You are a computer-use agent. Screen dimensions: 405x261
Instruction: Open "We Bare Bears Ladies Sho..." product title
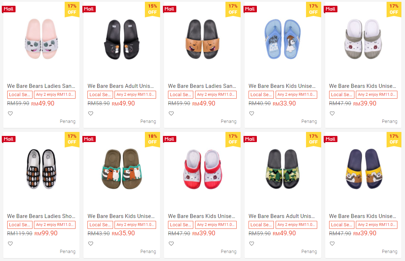(41, 216)
